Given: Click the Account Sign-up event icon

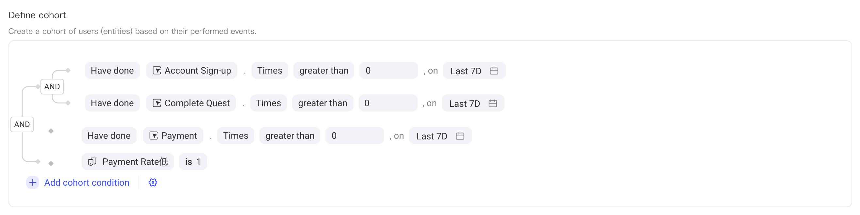Looking at the screenshot, I should pos(157,71).
